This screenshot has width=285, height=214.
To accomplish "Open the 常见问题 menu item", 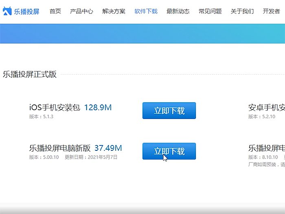I will [x=210, y=11].
